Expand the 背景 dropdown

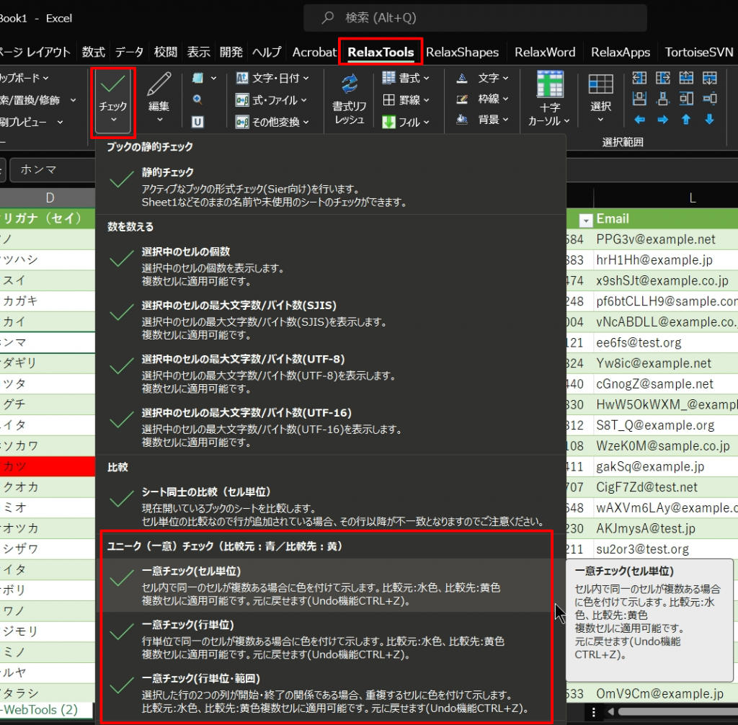coord(482,120)
